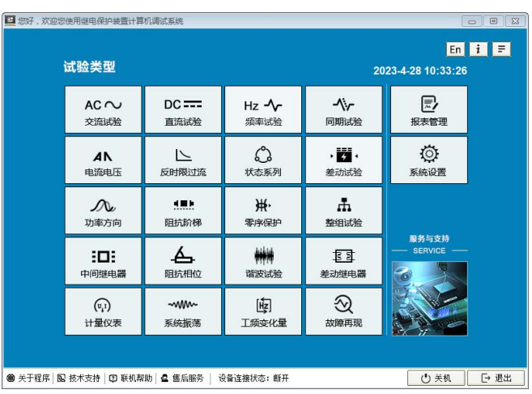The width and height of the screenshot is (532, 394).
Task: Open 技术支持 in the bottom bar
Action: [79, 379]
